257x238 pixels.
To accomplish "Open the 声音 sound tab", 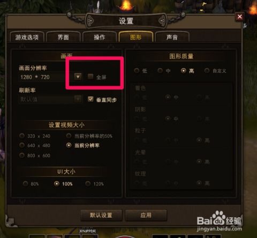I will pos(172,37).
